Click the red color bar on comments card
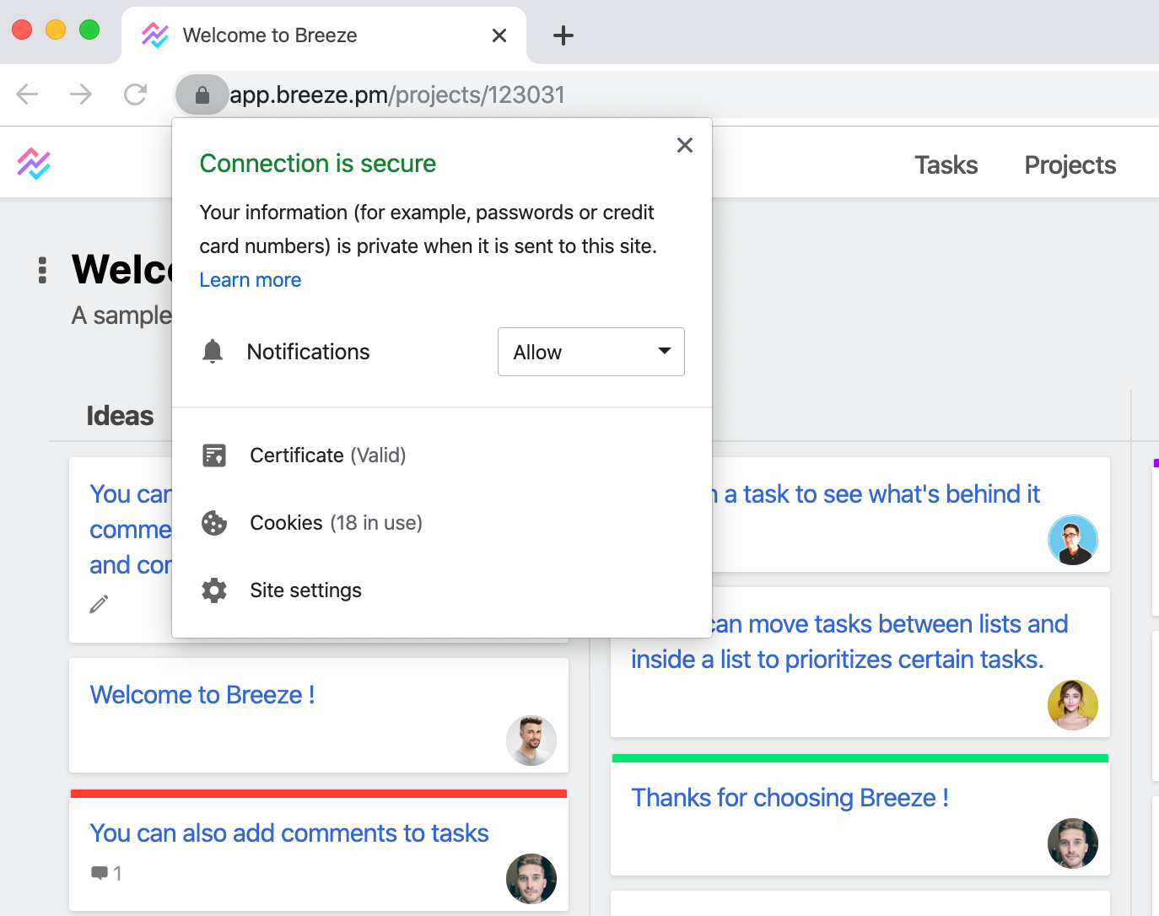 (x=319, y=794)
